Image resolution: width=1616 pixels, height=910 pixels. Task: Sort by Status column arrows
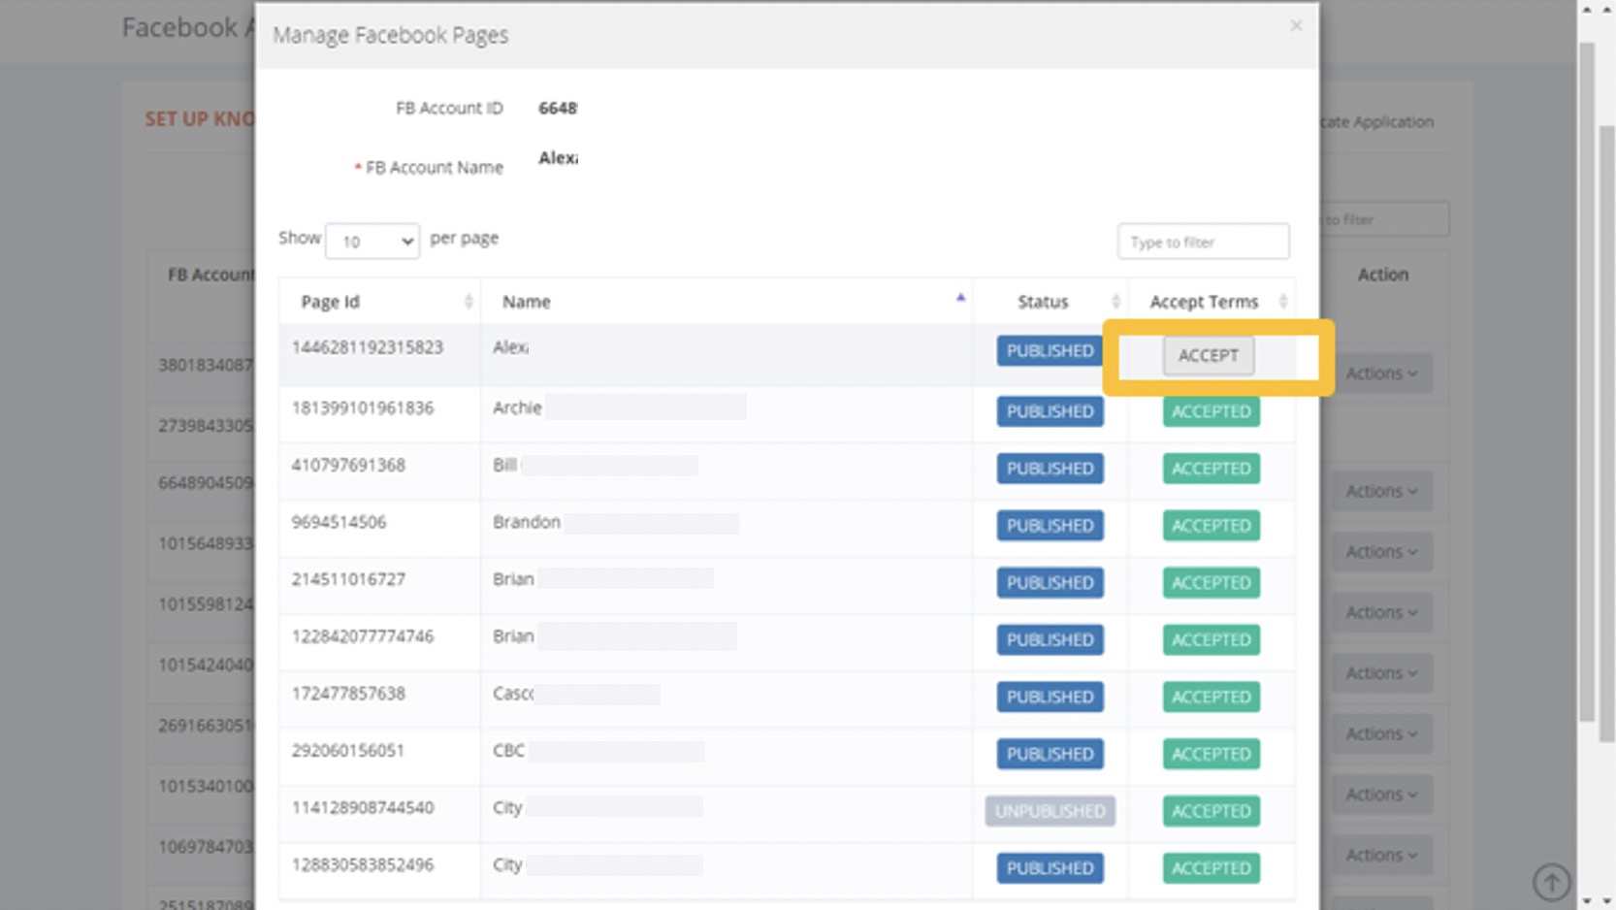(1115, 302)
